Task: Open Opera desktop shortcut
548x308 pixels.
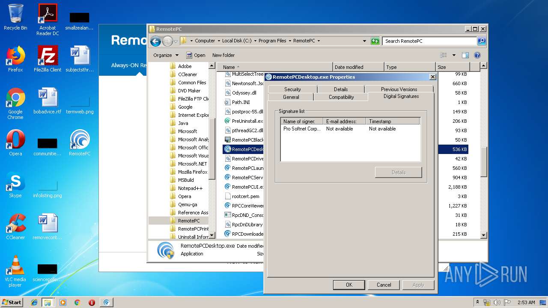Action: tap(15, 143)
